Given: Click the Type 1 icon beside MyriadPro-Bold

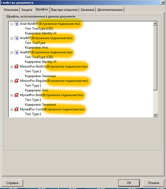Looking at the screenshot, I should [17, 95].
